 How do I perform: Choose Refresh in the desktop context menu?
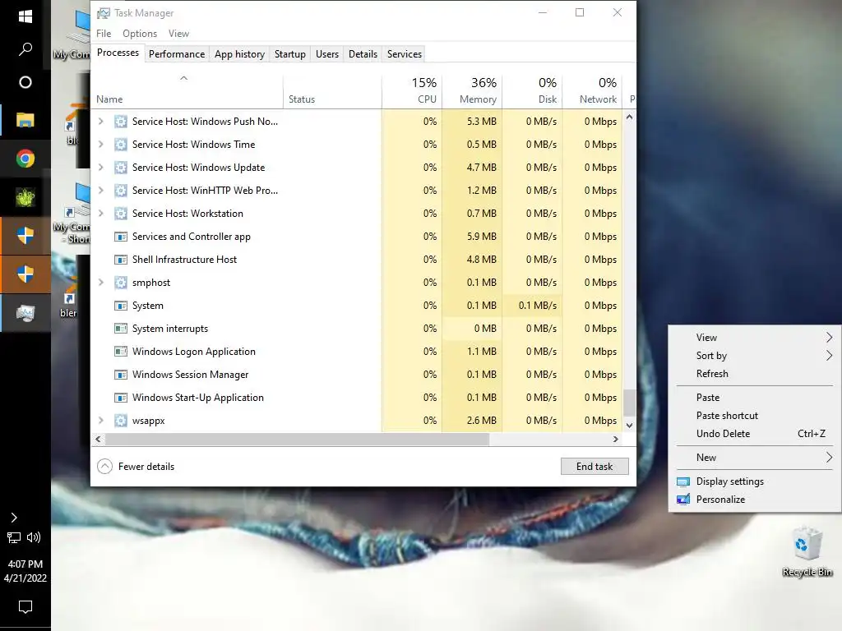coord(755,374)
